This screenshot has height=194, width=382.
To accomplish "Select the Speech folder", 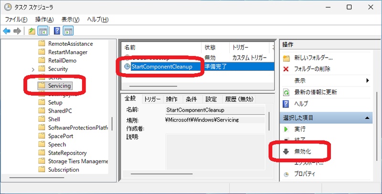I will point(57,144).
